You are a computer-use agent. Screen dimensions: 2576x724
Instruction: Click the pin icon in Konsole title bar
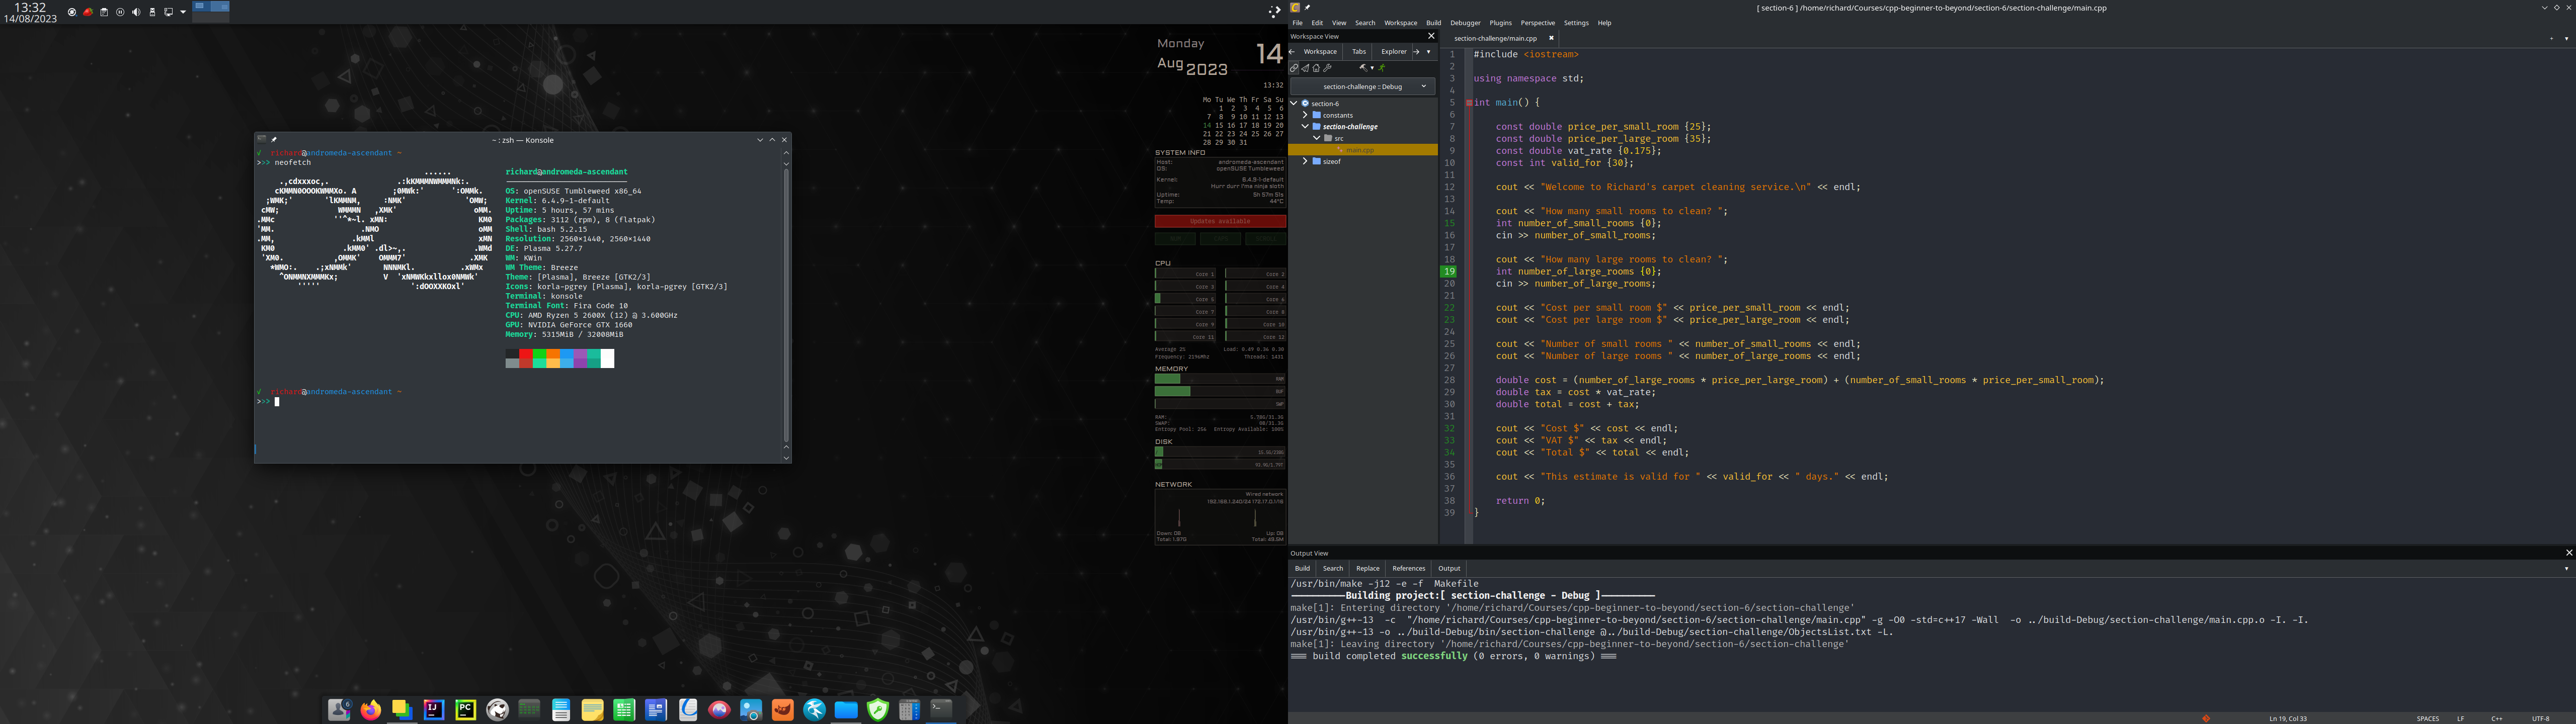273,139
